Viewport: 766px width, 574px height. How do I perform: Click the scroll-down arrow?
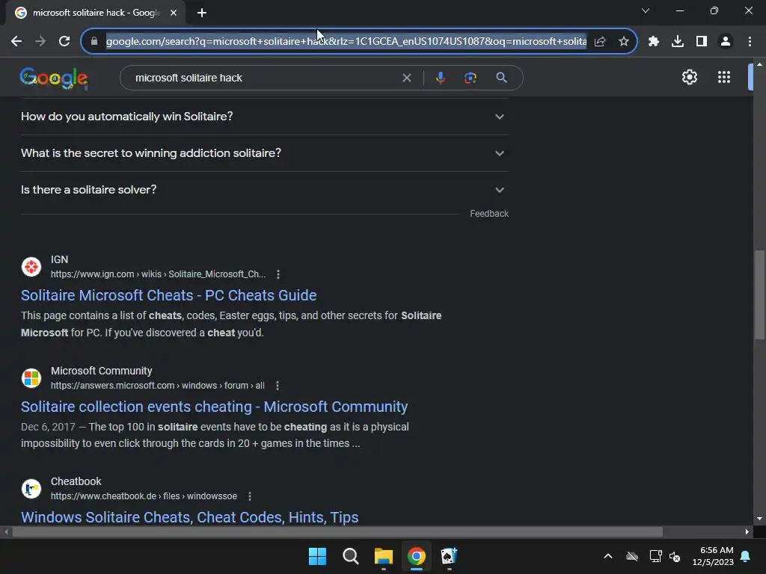click(x=759, y=519)
